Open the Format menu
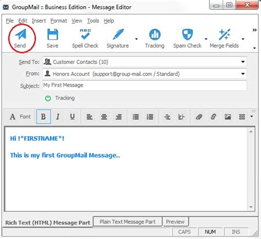 [59, 21]
